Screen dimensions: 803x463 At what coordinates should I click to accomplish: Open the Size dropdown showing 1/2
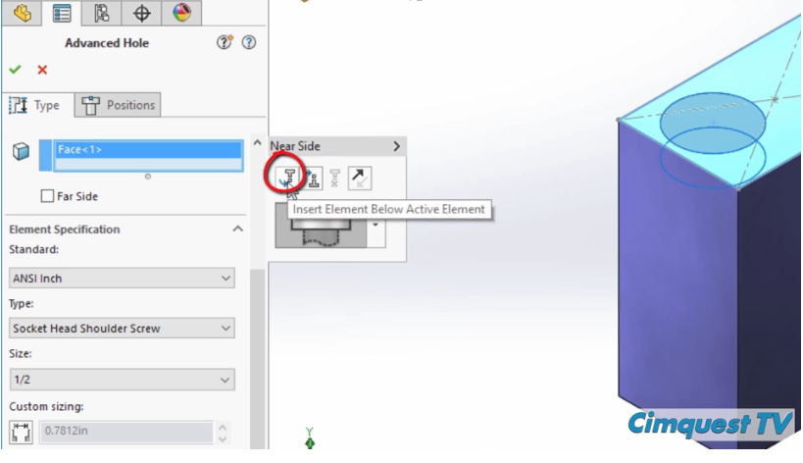pos(122,380)
